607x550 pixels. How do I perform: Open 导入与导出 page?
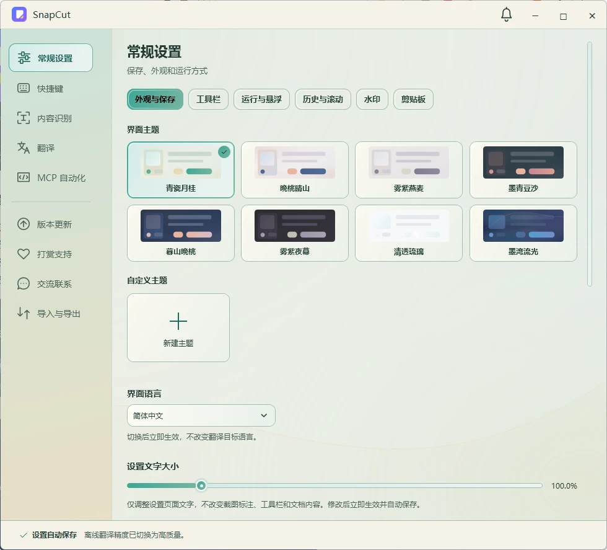coord(51,313)
